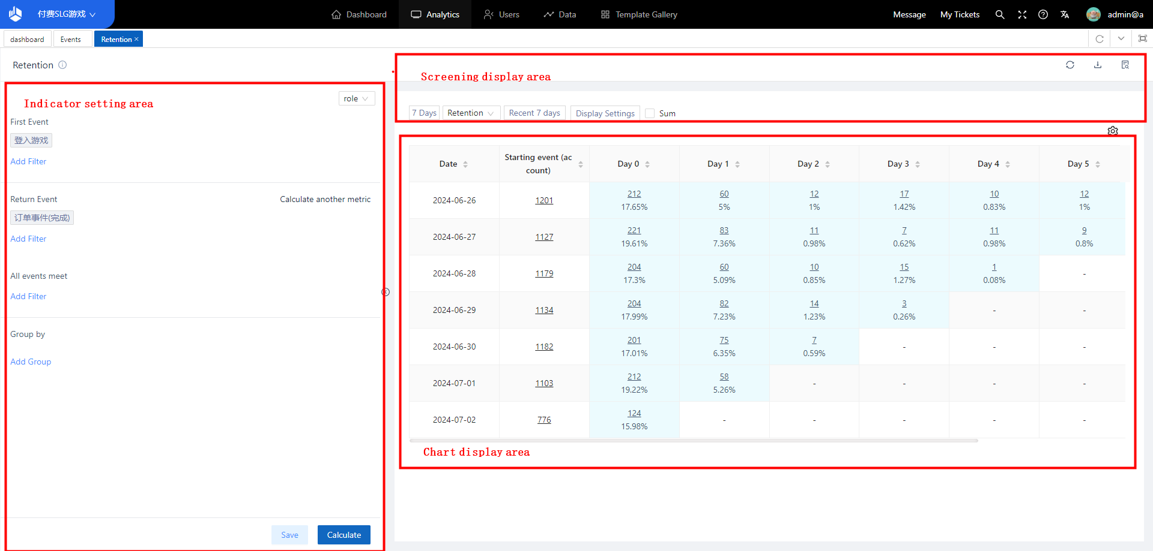Refresh the retention chart data
Viewport: 1153px width, 551px height.
(1070, 65)
